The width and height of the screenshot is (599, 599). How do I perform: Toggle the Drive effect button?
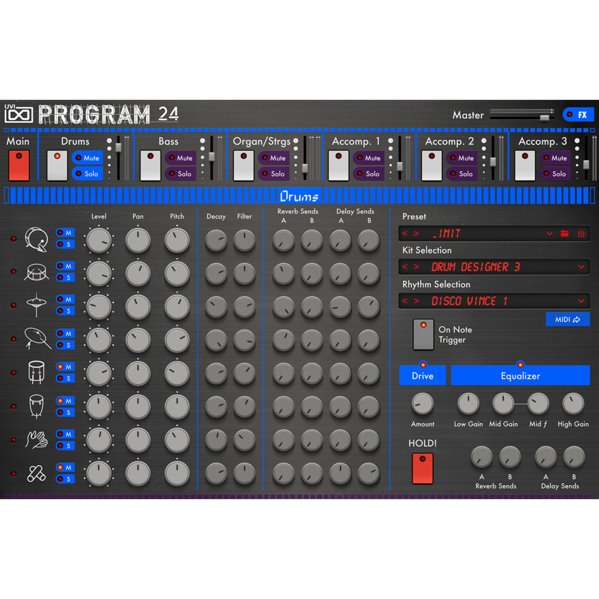(422, 375)
